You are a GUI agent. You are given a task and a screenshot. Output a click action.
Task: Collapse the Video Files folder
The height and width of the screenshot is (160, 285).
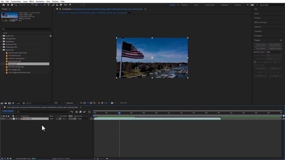(x=1, y=50)
